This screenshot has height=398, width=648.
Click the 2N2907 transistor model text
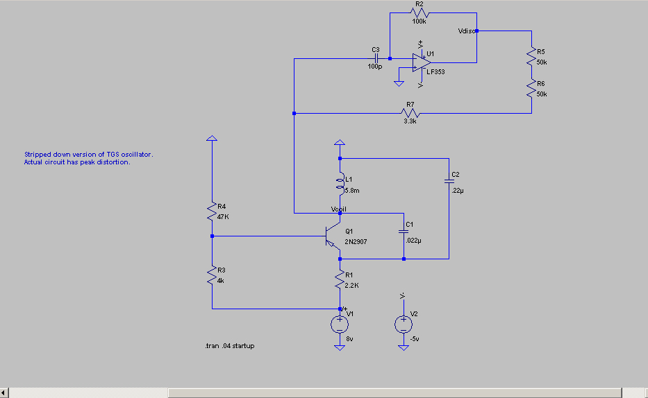(x=356, y=242)
